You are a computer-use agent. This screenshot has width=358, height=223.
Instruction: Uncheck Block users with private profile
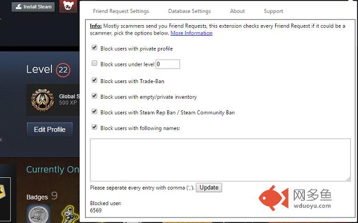click(x=95, y=47)
